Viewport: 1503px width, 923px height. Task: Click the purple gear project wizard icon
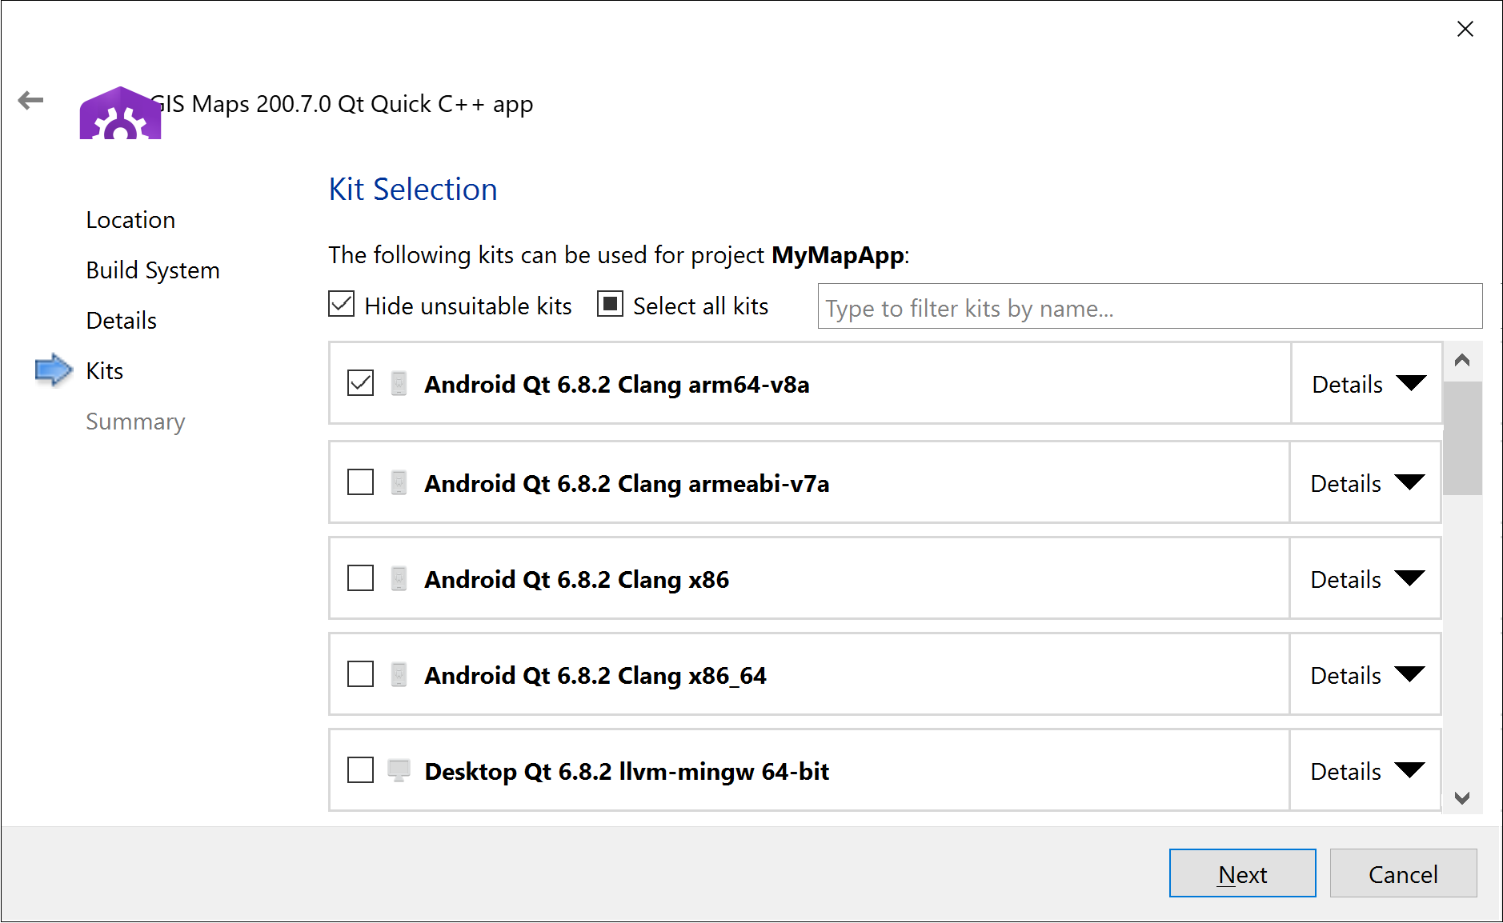pyautogui.click(x=120, y=114)
